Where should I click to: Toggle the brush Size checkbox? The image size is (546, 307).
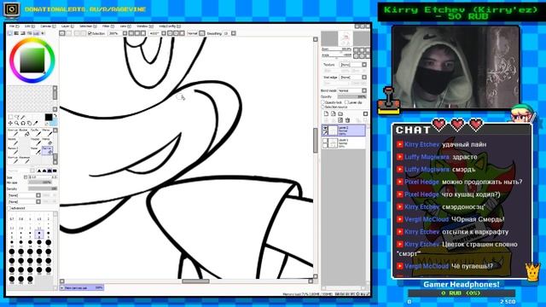pyautogui.click(x=26, y=177)
